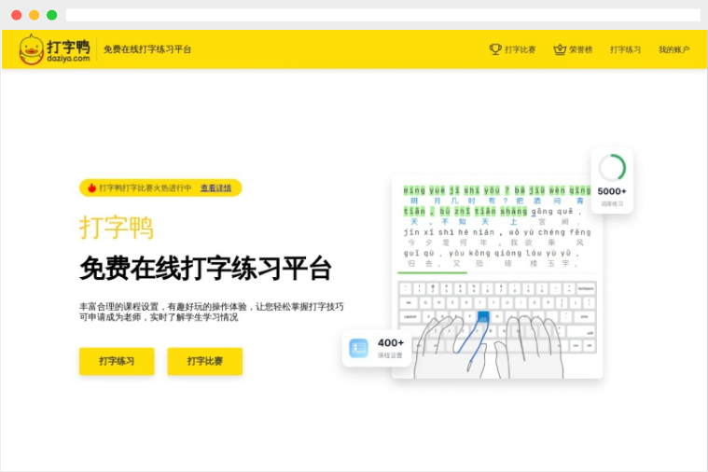708x472 pixels.
Task: Click the capslock key on the keyboard illustration
Action: [x=410, y=316]
